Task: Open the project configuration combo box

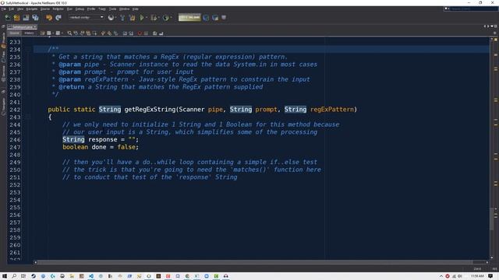Action: 87,17
